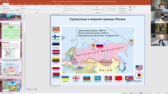Toggle Примечания comments in status bar

[133, 93]
